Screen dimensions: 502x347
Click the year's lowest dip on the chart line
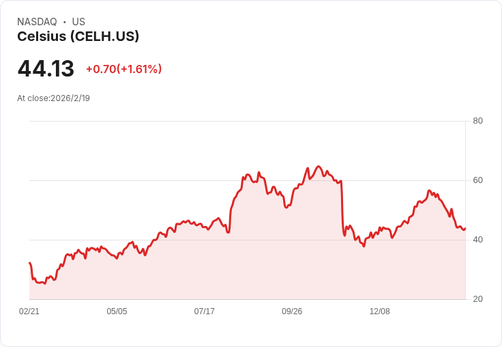(x=45, y=283)
